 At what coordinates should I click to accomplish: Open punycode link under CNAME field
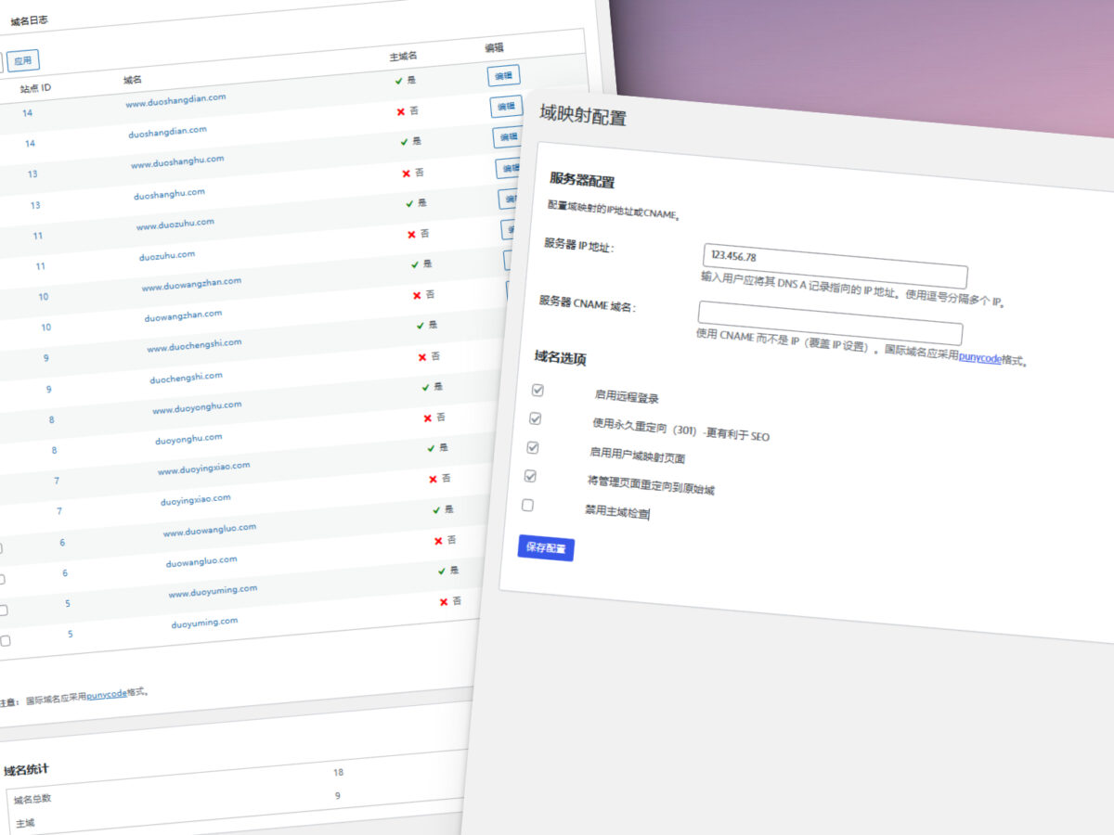pyautogui.click(x=979, y=357)
